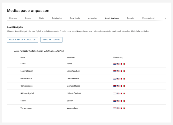Select the Metadaten tab

(92, 18)
